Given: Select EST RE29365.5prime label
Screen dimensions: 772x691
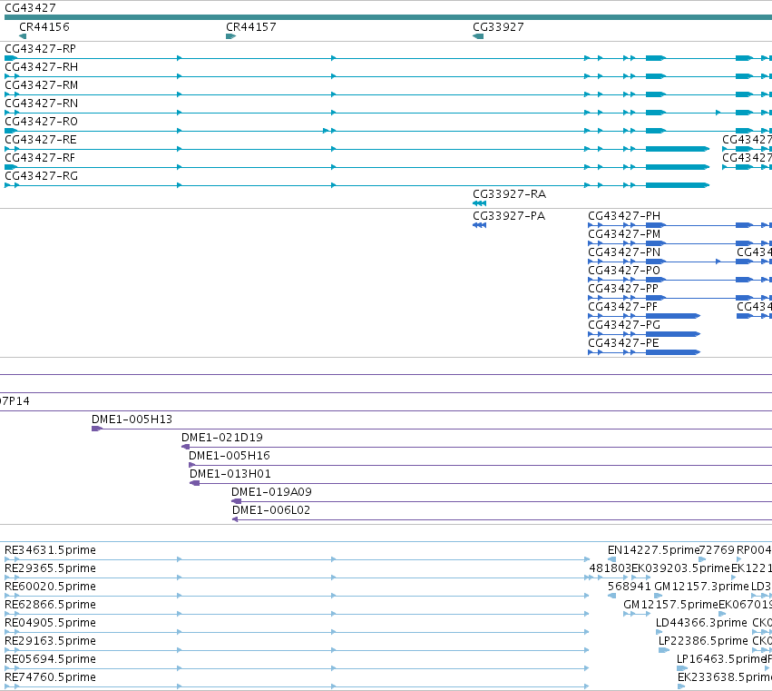Looking at the screenshot, I should [x=50, y=568].
